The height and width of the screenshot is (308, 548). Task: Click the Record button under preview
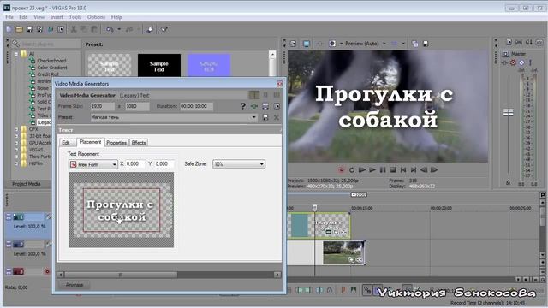[x=342, y=169]
